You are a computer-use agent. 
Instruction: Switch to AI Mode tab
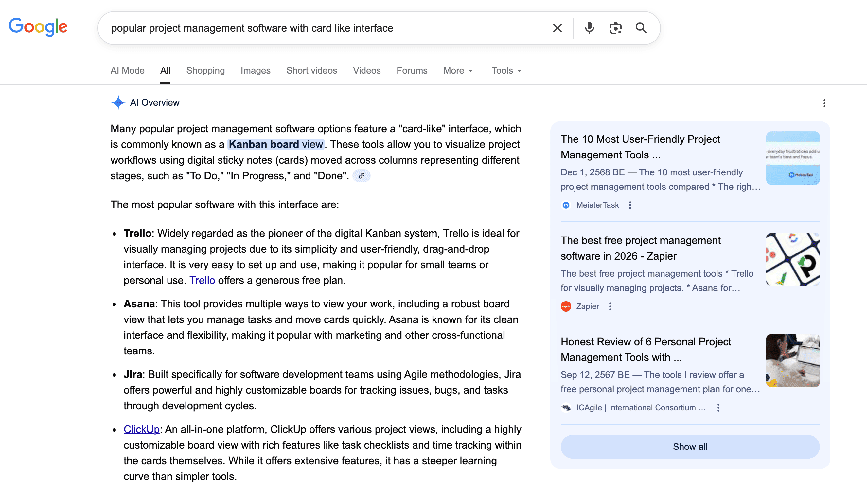tap(127, 71)
